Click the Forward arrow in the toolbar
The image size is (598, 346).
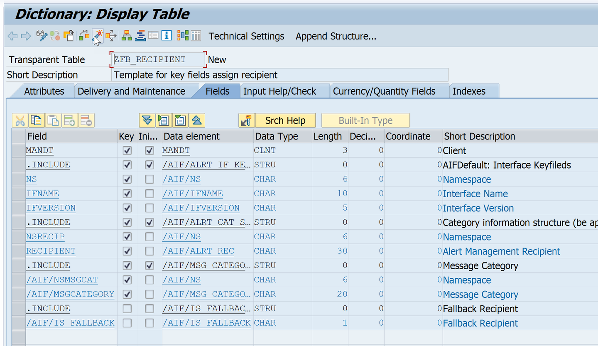point(26,36)
